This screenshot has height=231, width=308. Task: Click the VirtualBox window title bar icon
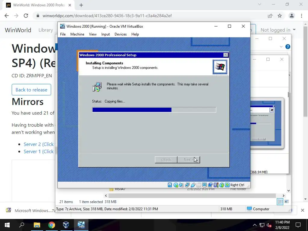tap(63, 26)
